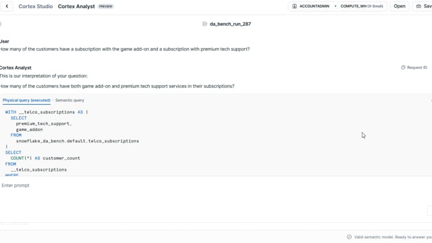432x243 pixels.
Task: Click the Save button cloud icon
Action: click(x=418, y=6)
